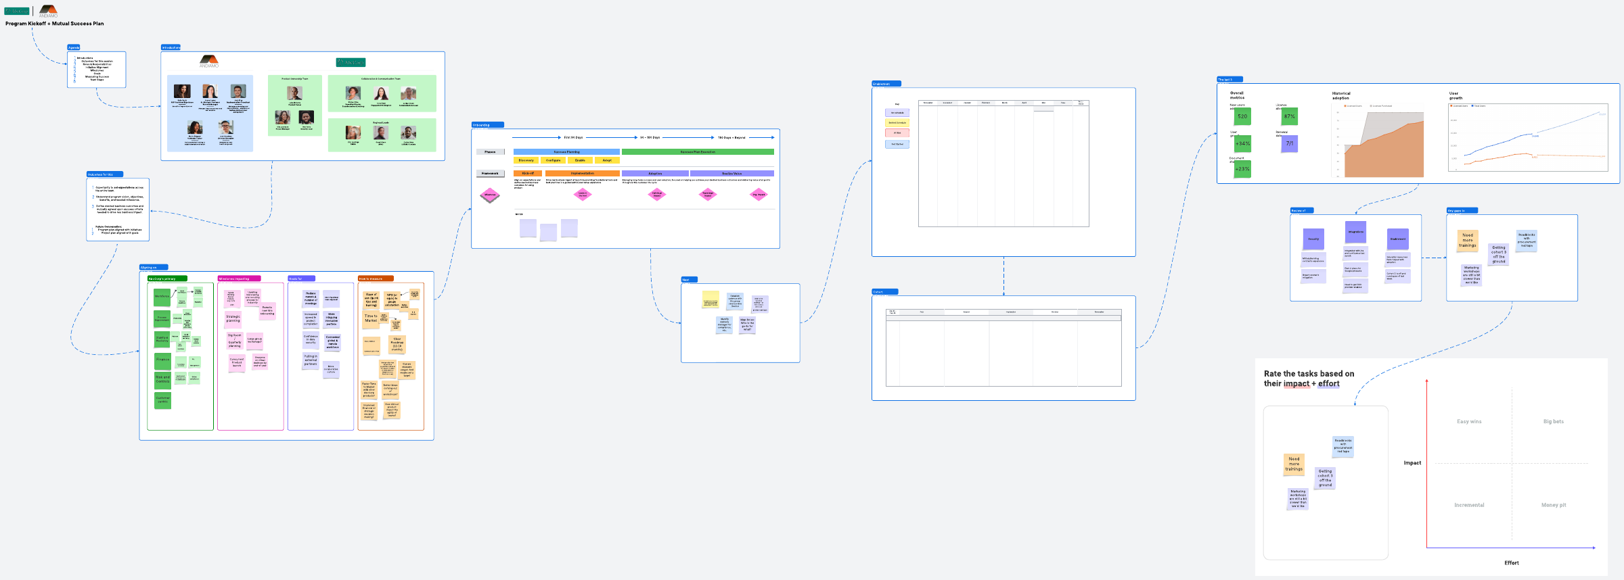Image resolution: width=1624 pixels, height=580 pixels.
Task: Click the green 87% license sticky
Action: click(x=1289, y=116)
